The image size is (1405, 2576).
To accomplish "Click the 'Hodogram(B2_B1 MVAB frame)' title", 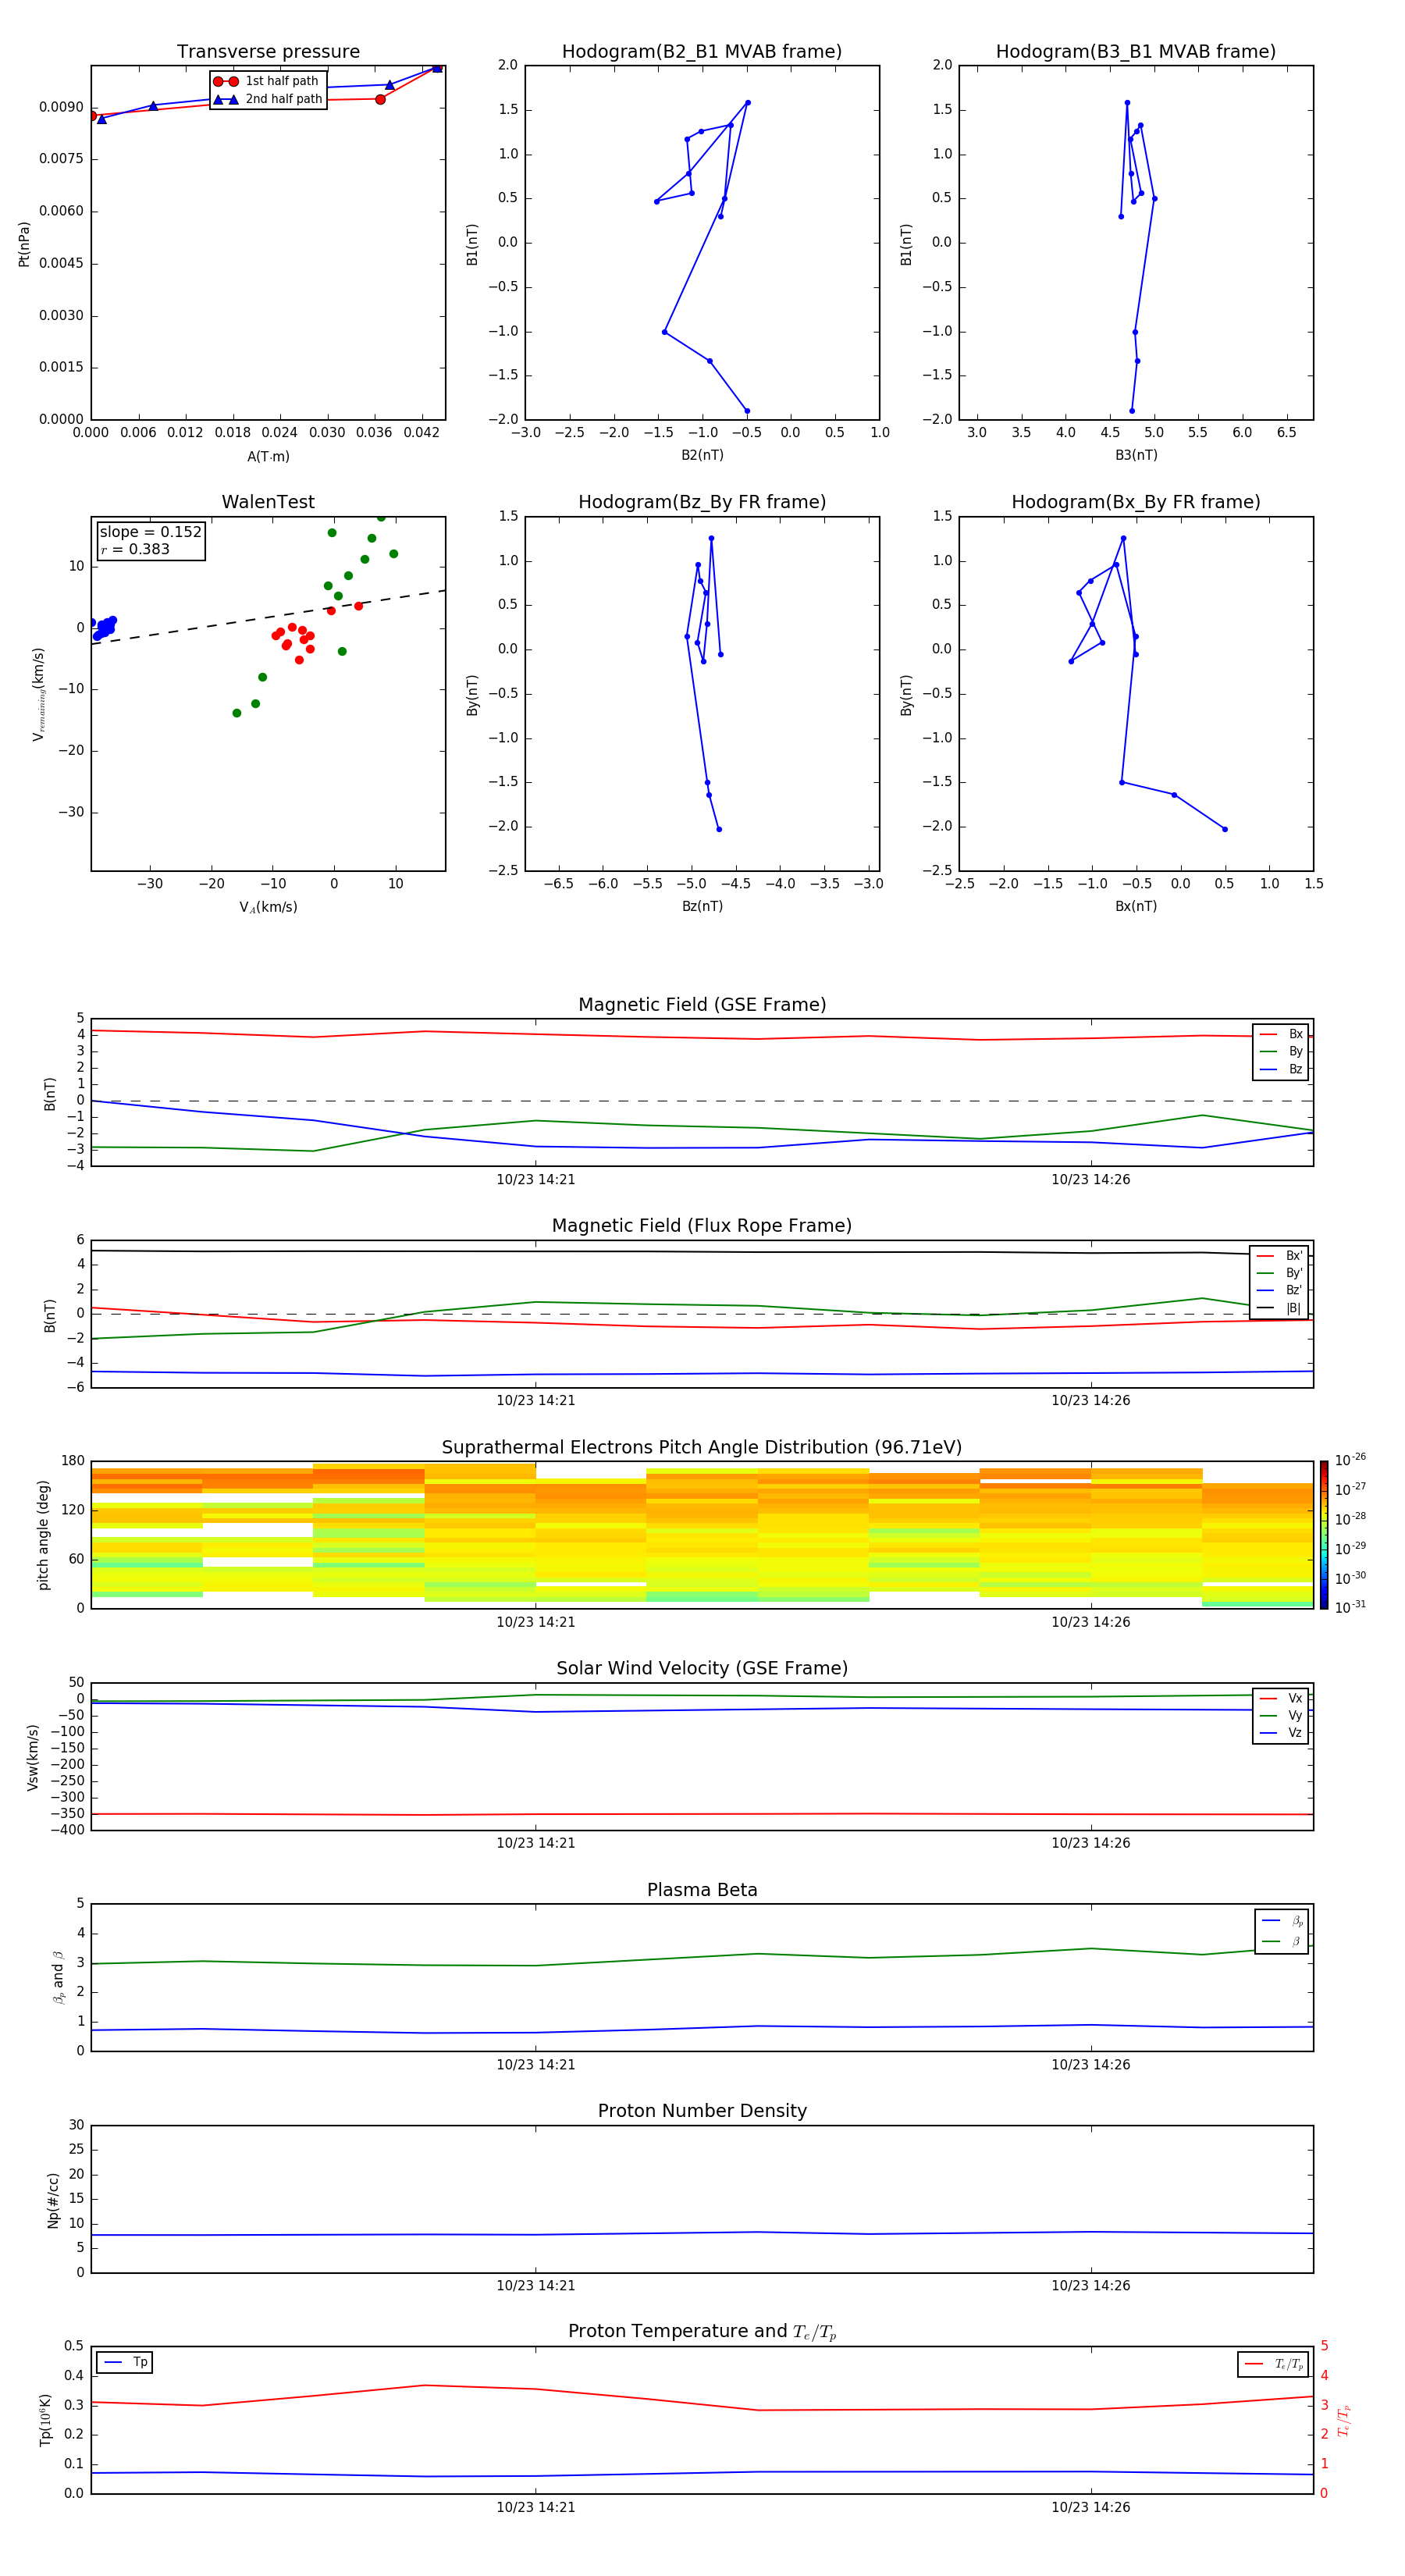I will 702,51.
